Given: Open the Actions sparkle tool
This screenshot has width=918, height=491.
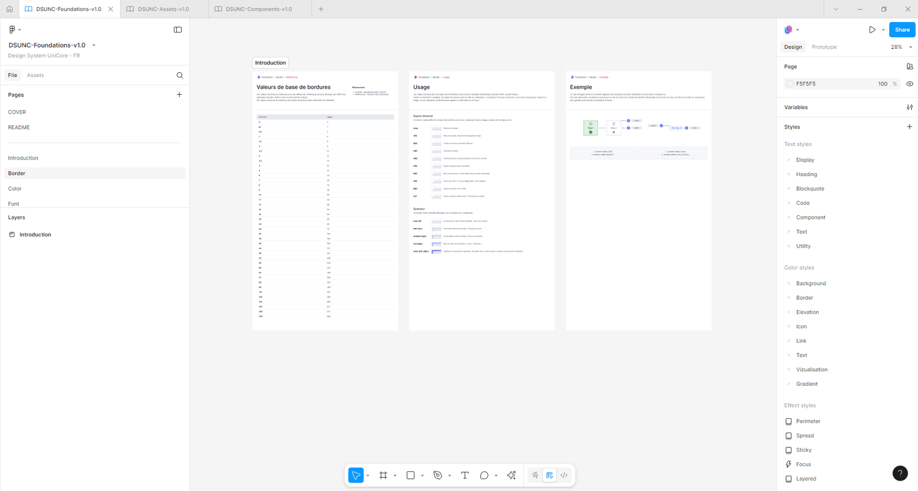Looking at the screenshot, I should tap(512, 475).
